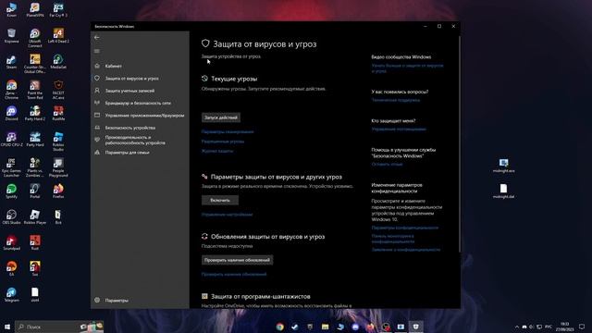Viewport: 592px width, 333px height.
Task: Open the taskbar clock and date
Action: click(564, 327)
